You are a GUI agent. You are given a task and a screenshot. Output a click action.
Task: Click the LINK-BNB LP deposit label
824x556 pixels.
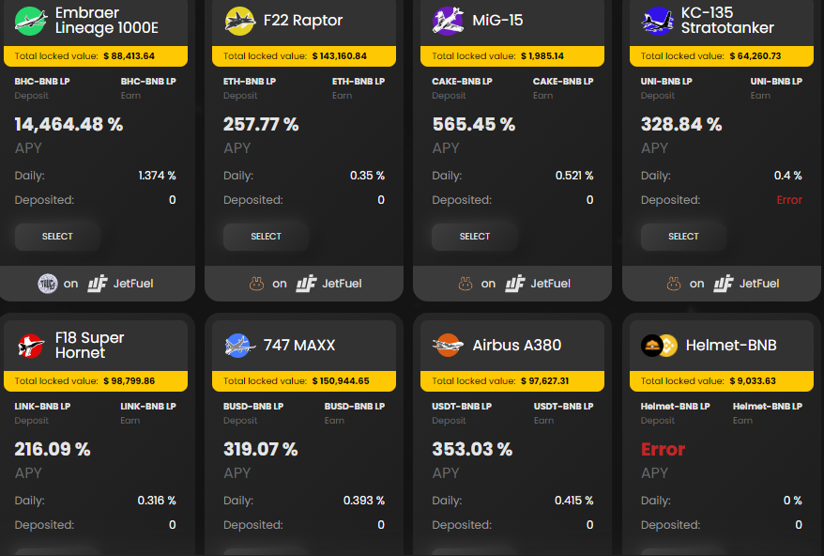[42, 407]
